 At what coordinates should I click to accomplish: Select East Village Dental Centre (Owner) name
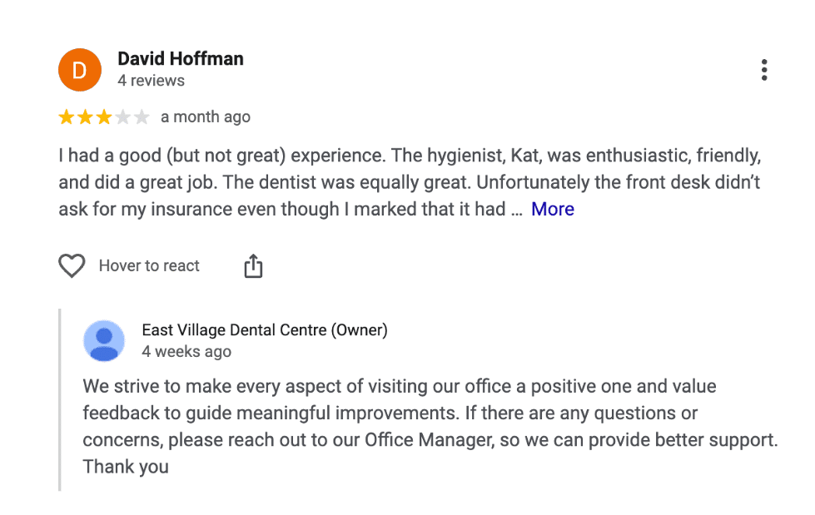coord(265,330)
